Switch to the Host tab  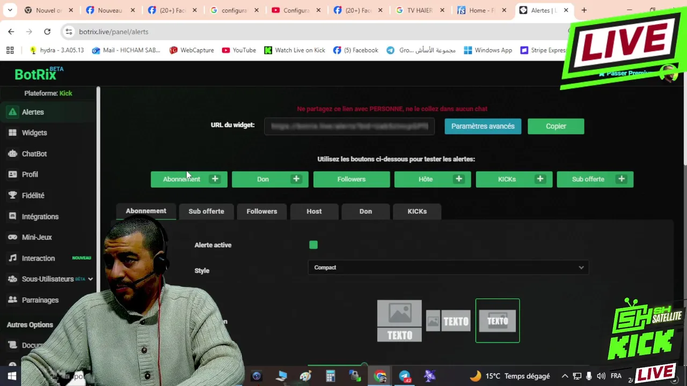(314, 211)
